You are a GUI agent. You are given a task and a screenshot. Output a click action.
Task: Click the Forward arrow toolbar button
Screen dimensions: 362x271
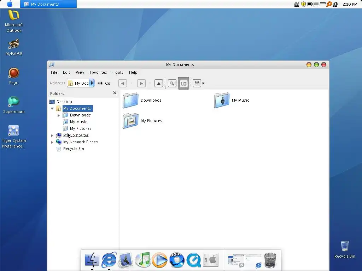click(141, 83)
